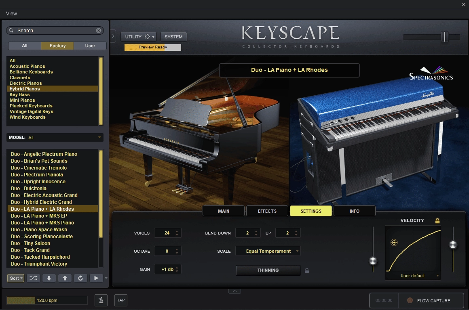Image resolution: width=469 pixels, height=310 pixels.
Task: Open the Sort dropdown
Action: coord(15,278)
